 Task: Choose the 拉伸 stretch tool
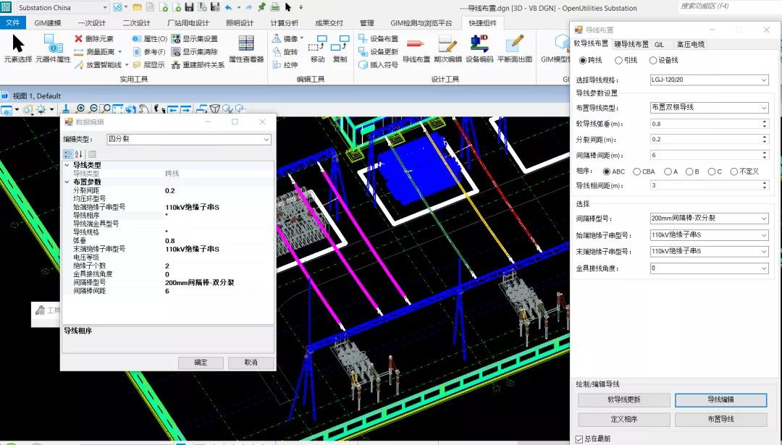285,64
